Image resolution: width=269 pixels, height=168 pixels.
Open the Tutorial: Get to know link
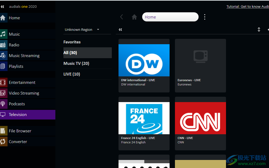(x=248, y=6)
